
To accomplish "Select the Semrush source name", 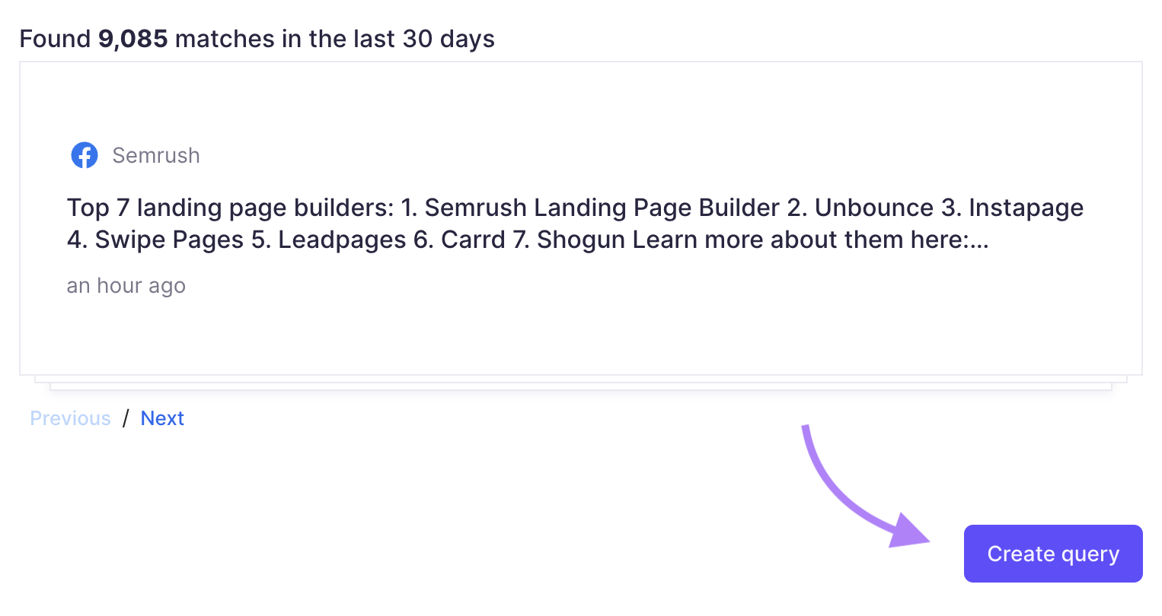I will click(156, 155).
